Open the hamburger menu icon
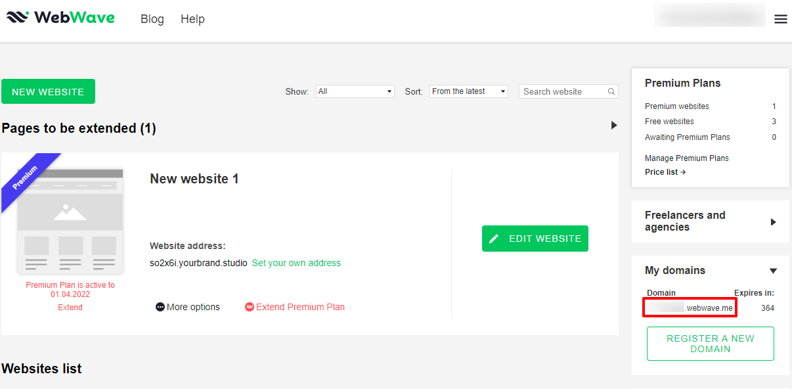This screenshot has width=792, height=389. pos(780,19)
